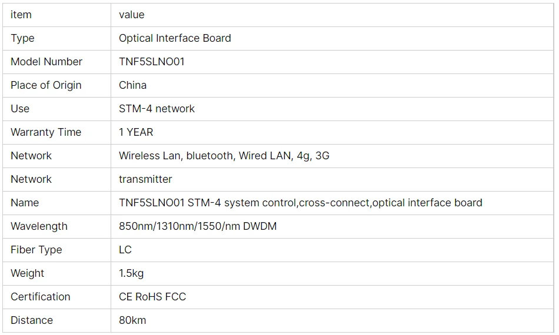This screenshot has height=335, width=559.
Task: Select the "China" origin value
Action: 132,85
